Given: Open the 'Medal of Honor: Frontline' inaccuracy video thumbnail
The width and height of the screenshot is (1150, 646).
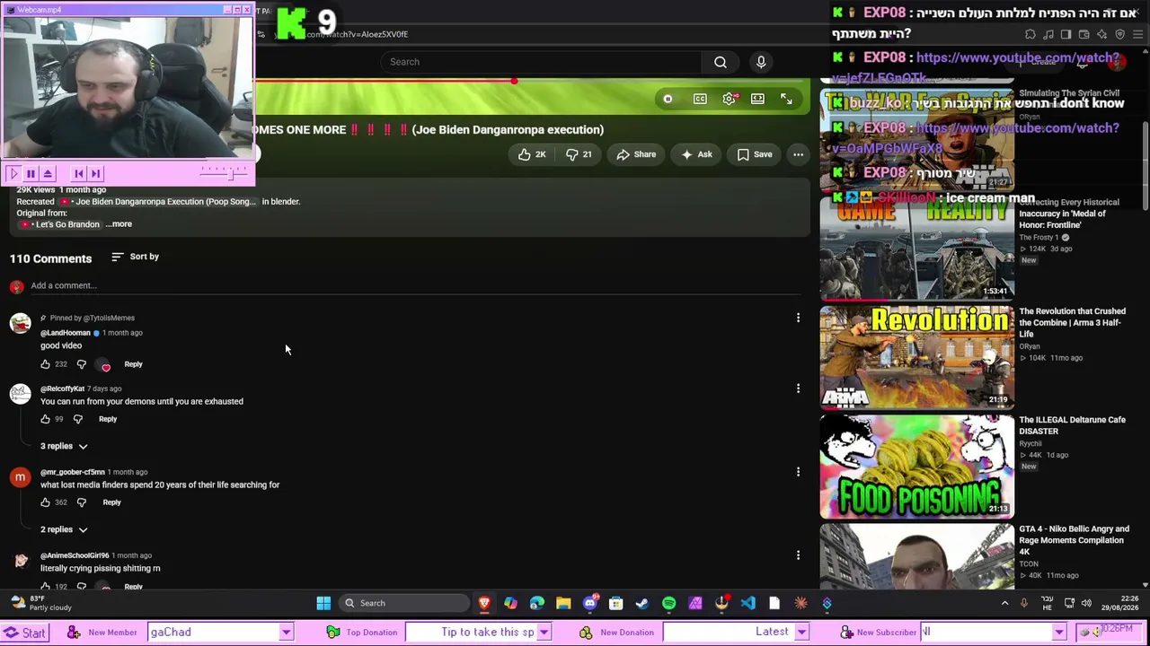Looking at the screenshot, I should coord(917,247).
